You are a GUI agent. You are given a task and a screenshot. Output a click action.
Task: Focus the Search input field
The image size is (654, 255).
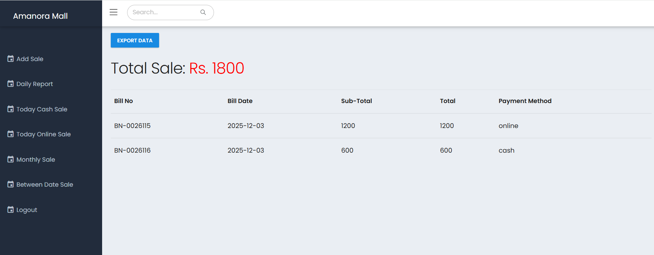pos(163,12)
